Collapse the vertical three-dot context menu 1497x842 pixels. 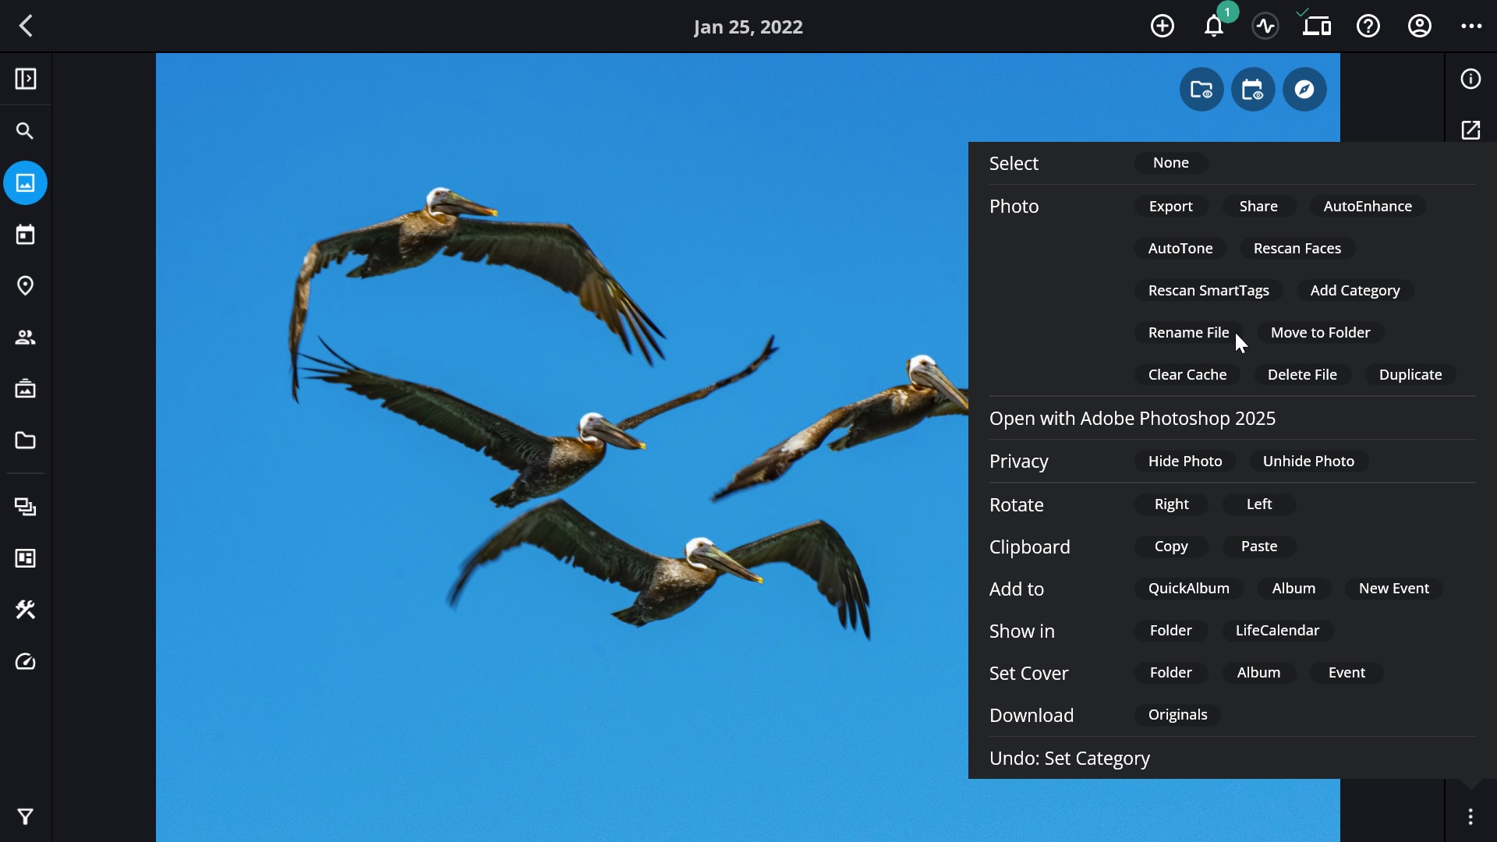(1470, 816)
